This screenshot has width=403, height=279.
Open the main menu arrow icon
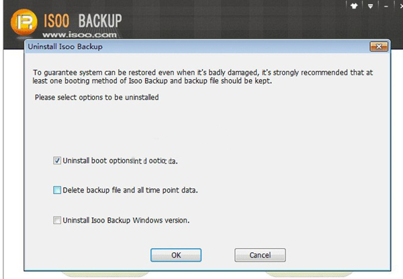pos(369,7)
